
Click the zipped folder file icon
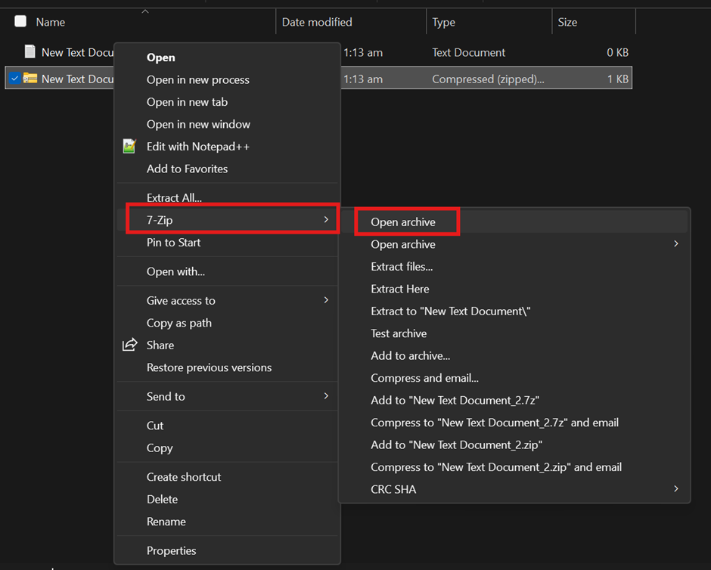coord(30,79)
